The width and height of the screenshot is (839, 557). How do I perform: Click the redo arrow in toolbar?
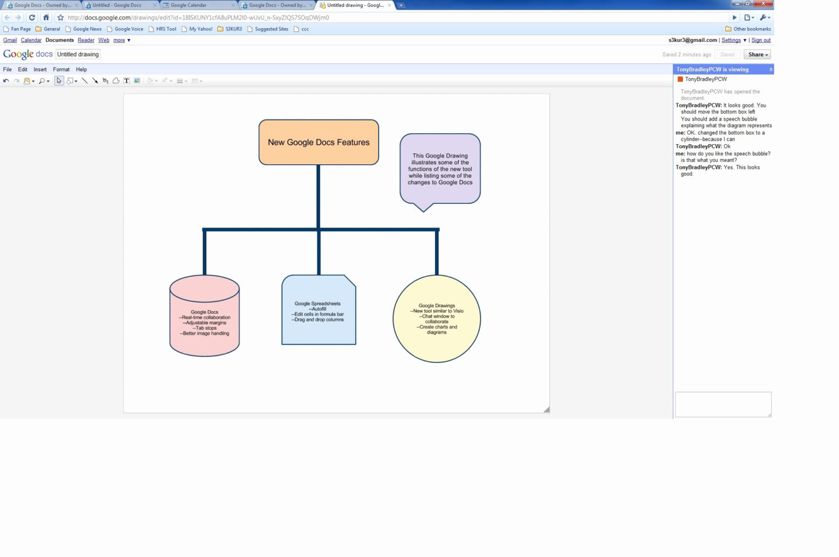(17, 81)
